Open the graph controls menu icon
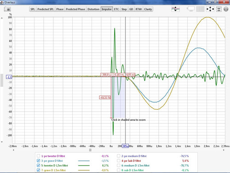Screen dimensions: 230x173 (x=219, y=9)
